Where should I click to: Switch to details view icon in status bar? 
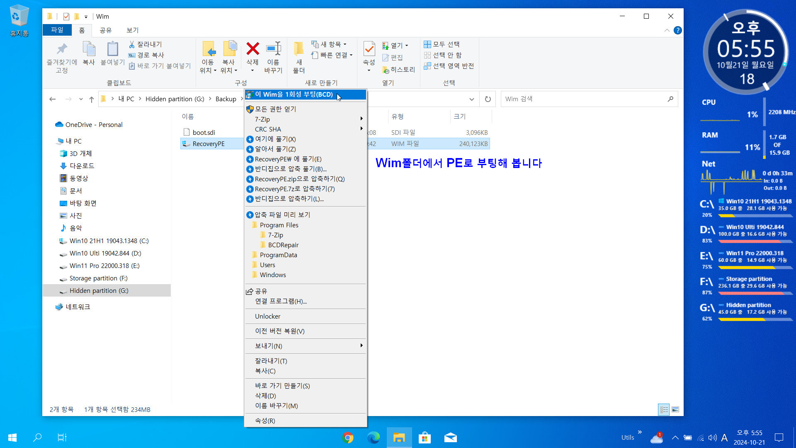664,410
